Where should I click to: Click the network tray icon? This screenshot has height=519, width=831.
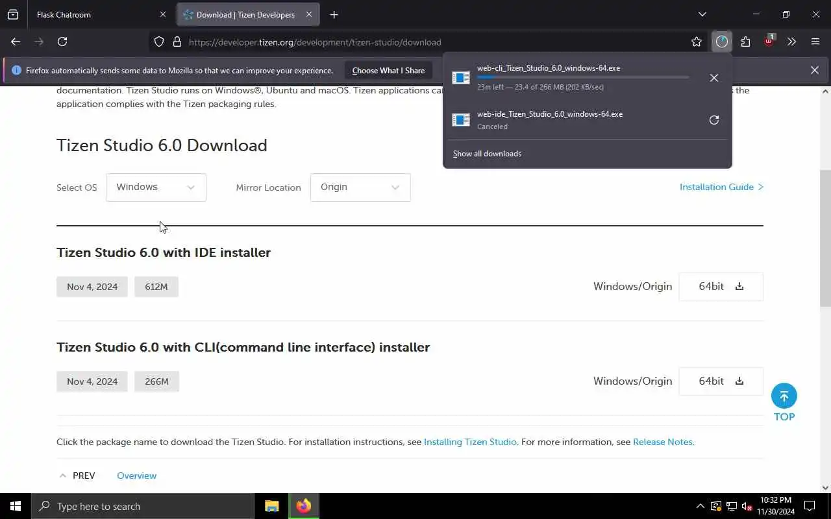(x=732, y=506)
